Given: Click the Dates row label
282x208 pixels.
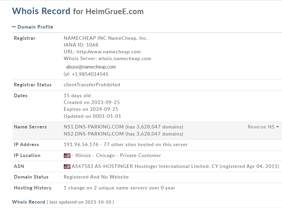Looking at the screenshot, I should (21, 95).
